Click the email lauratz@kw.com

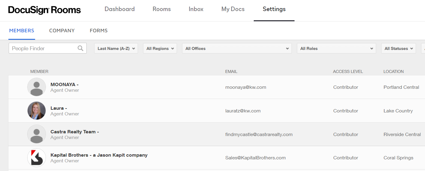243,111
